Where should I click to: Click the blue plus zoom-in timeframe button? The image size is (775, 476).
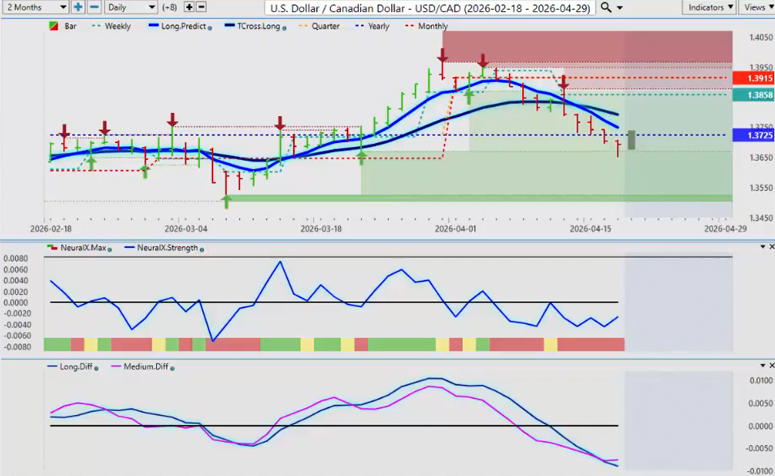pyautogui.click(x=78, y=7)
